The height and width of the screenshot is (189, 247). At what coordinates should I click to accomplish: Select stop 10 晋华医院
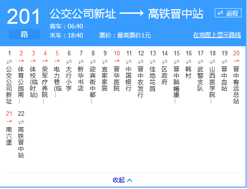tap(117, 79)
